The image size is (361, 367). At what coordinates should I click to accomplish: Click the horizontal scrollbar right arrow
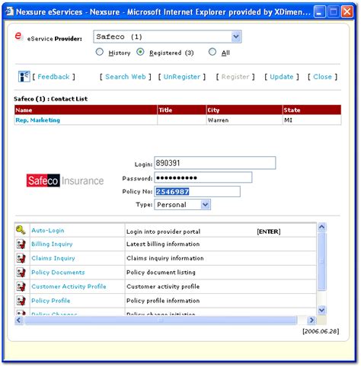pyautogui.click(x=311, y=320)
